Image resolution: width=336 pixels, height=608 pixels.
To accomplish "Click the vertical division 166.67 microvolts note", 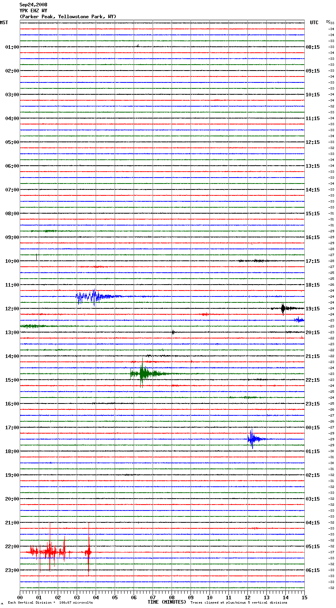I will pyautogui.click(x=50, y=603).
